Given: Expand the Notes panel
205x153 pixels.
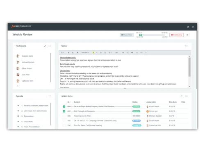Looking at the screenshot, I should tap(186, 46).
